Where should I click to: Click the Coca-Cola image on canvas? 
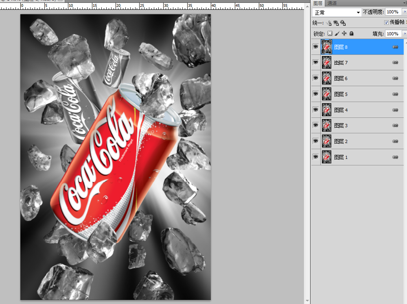(x=116, y=157)
